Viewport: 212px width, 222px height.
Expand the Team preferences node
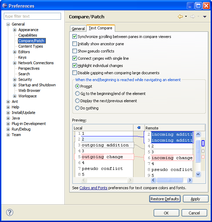[8, 135]
